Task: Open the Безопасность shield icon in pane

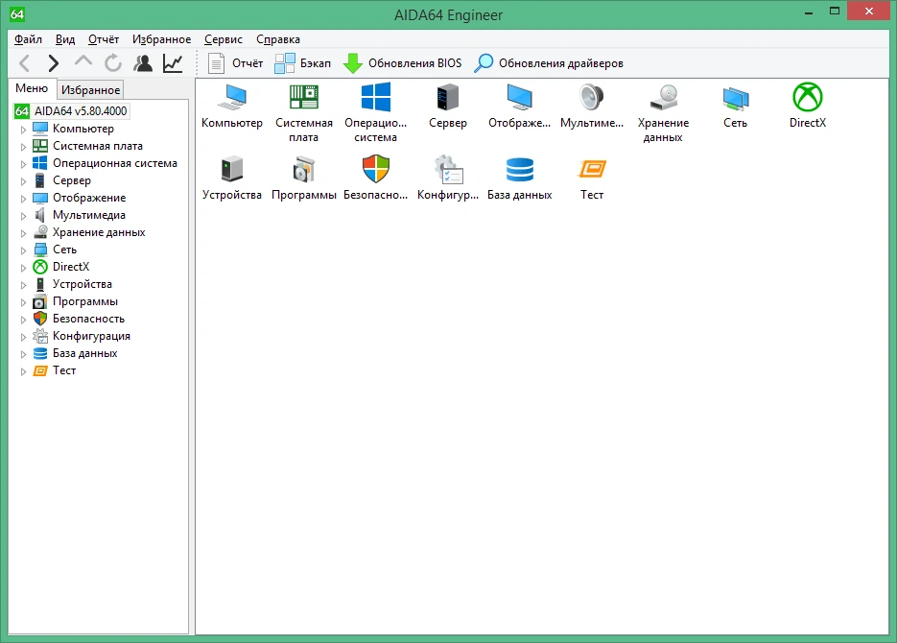Action: [376, 179]
